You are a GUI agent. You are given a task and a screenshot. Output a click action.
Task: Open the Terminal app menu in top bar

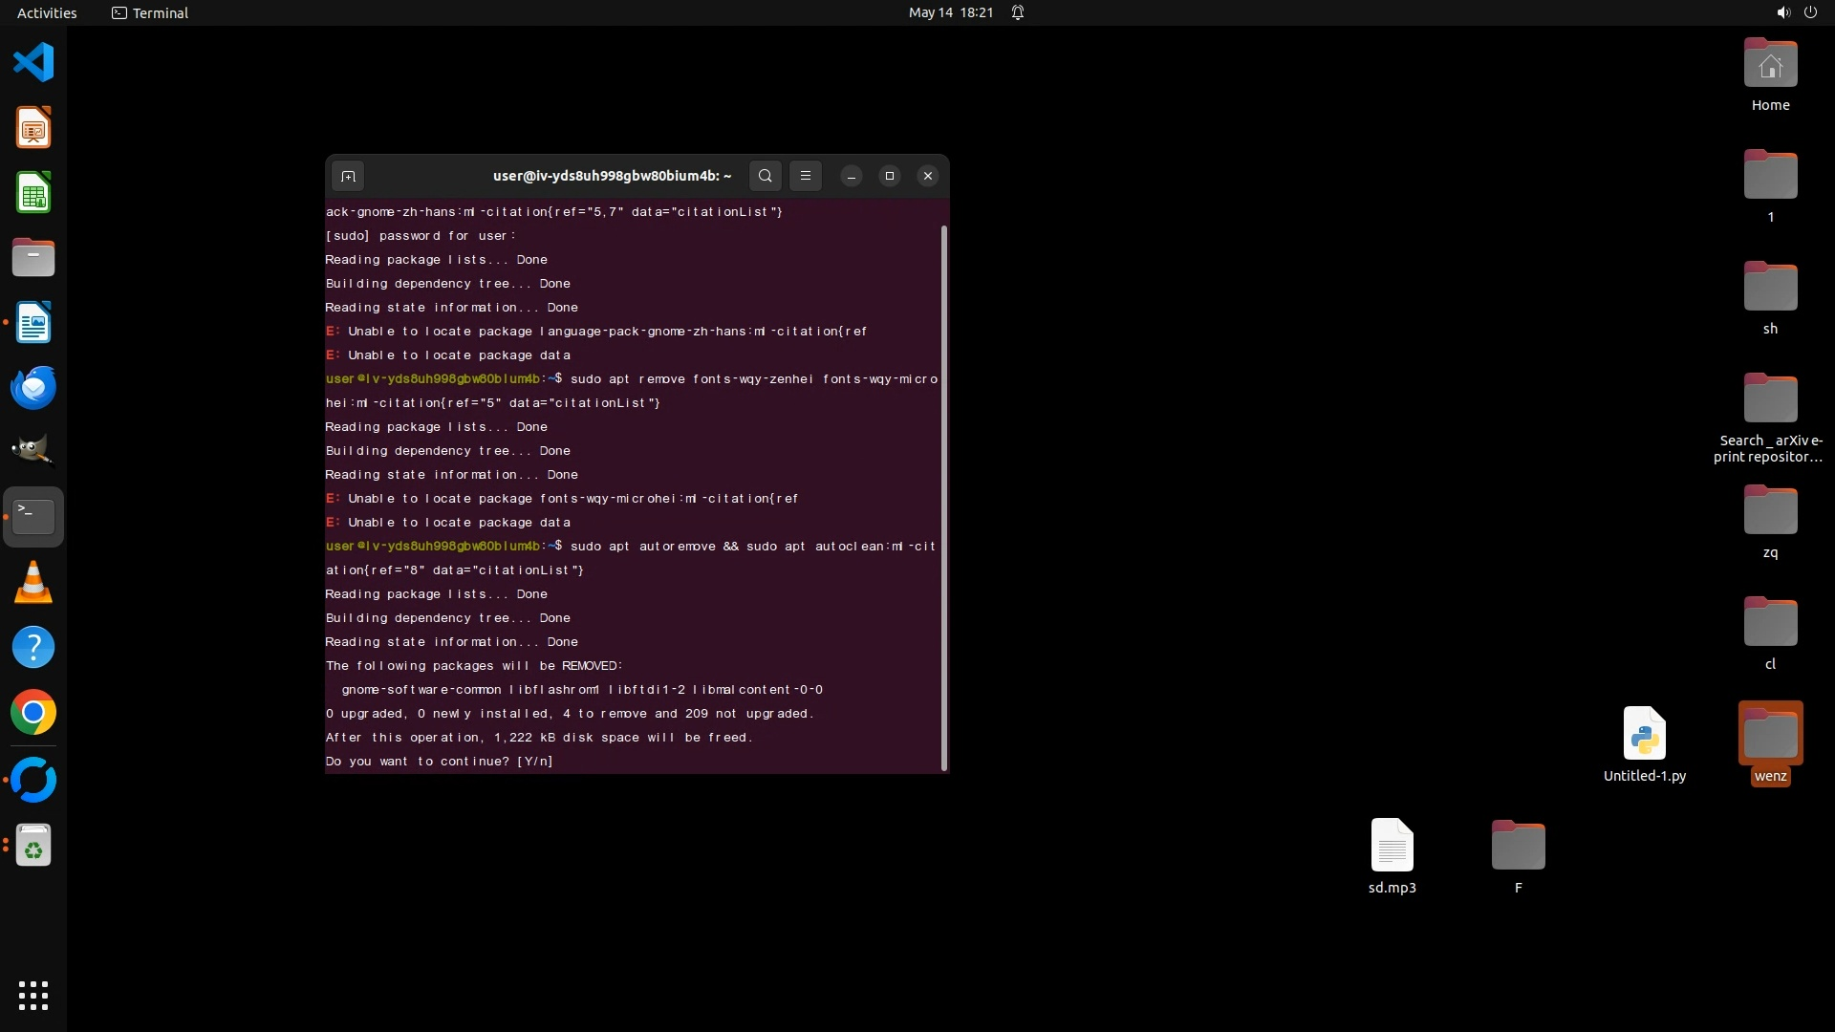click(x=150, y=12)
